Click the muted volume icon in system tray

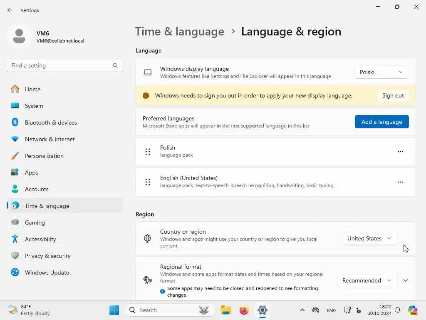357,310
